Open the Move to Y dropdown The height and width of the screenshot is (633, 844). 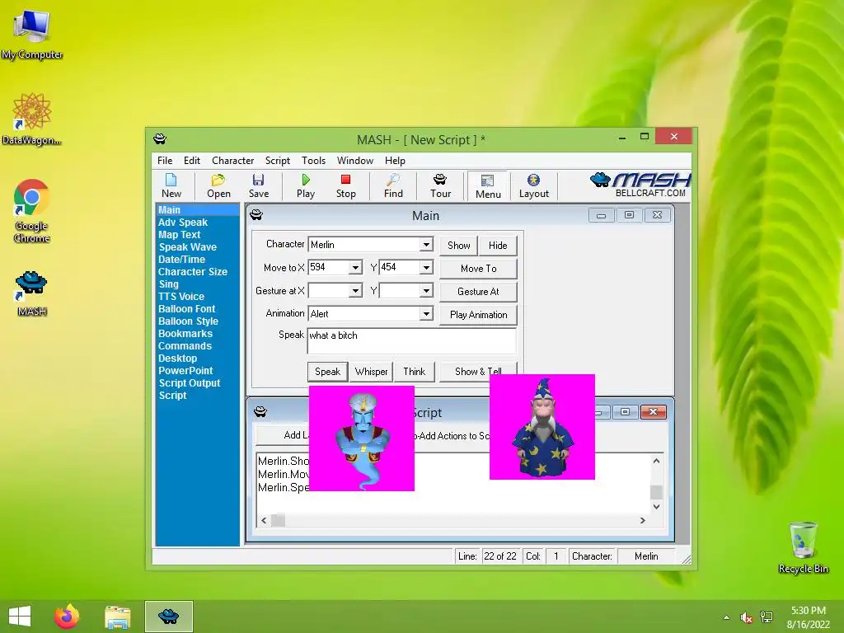pos(426,268)
